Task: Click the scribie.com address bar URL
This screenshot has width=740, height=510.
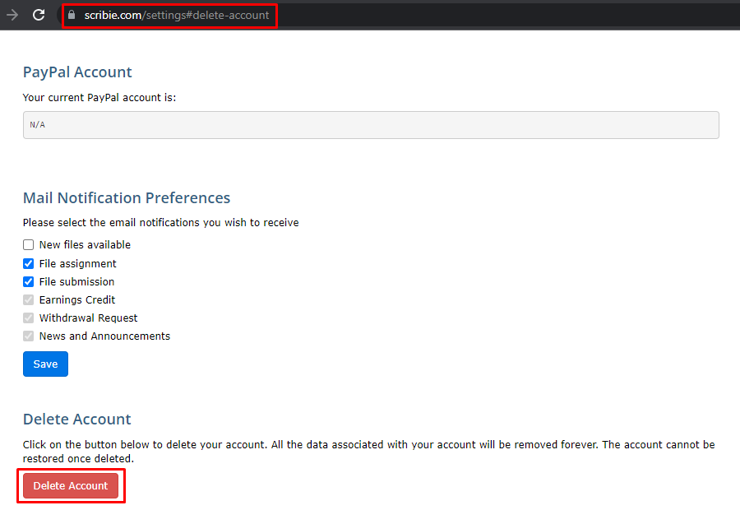Action: tap(177, 15)
